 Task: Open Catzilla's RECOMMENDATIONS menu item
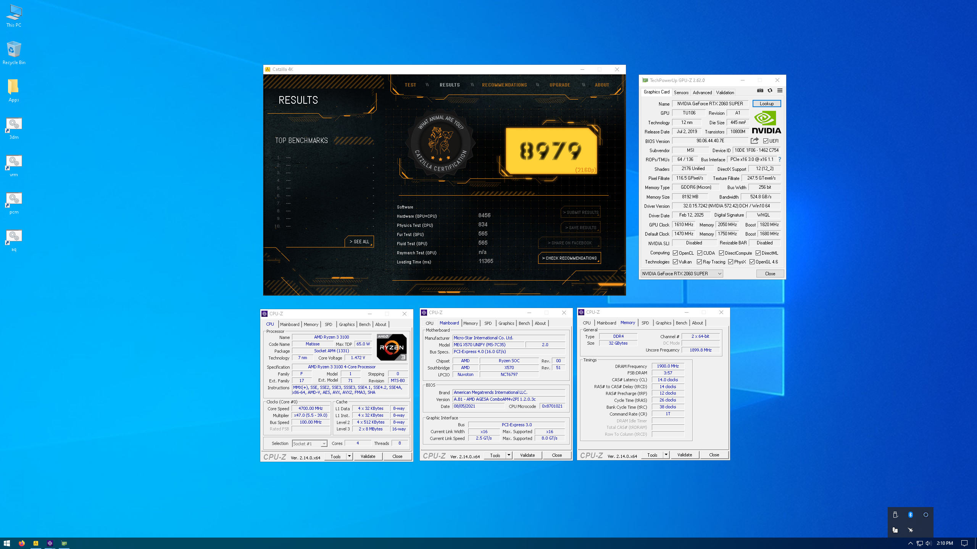click(504, 85)
